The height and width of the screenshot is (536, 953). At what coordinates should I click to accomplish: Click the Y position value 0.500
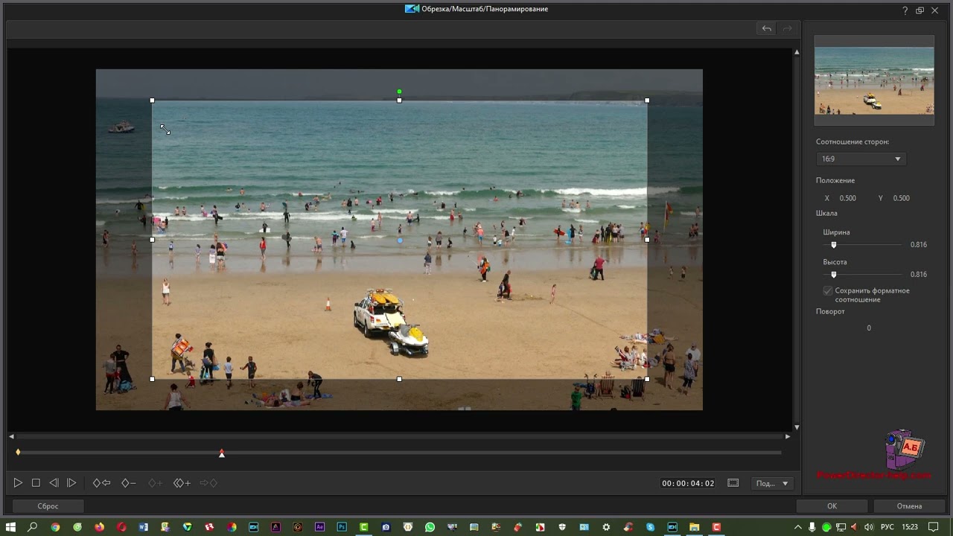click(902, 198)
